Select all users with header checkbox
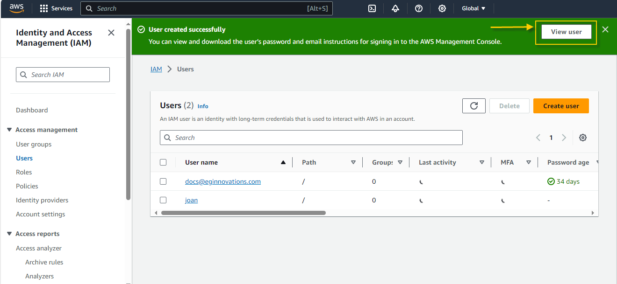Viewport: 617px width, 284px height. tap(163, 162)
